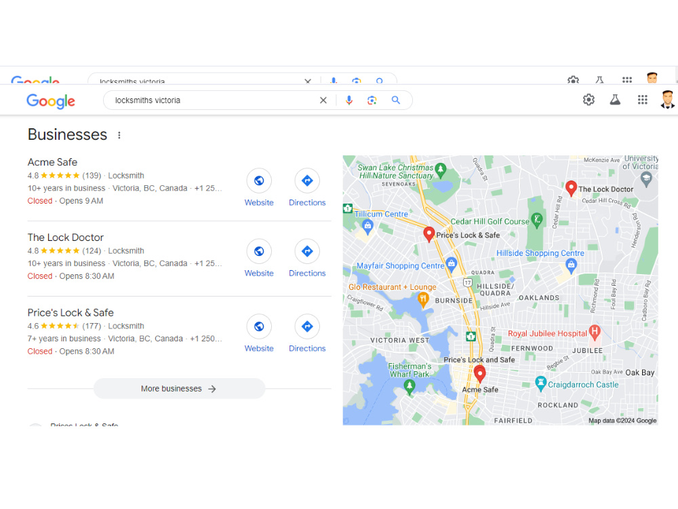
Task: Select Glo Restaurant + Lounge map marker
Action: [x=423, y=298]
